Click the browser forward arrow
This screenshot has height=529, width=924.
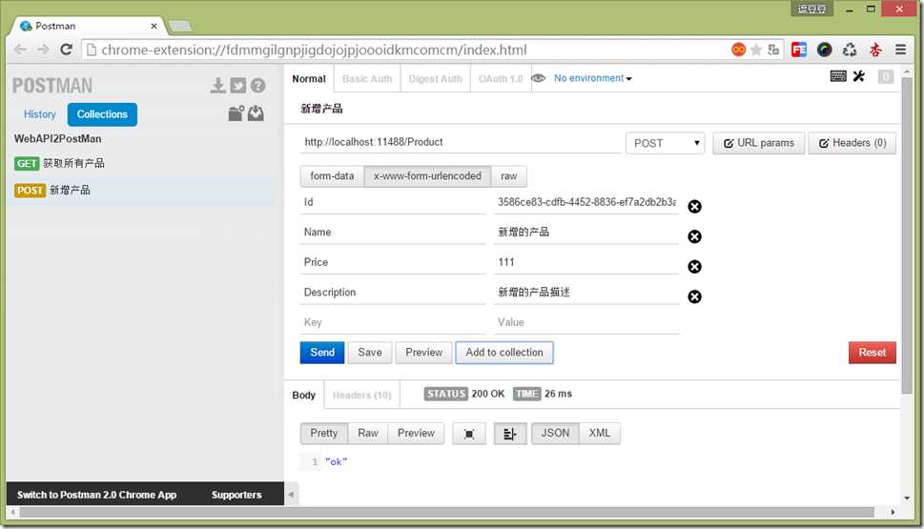[43, 50]
